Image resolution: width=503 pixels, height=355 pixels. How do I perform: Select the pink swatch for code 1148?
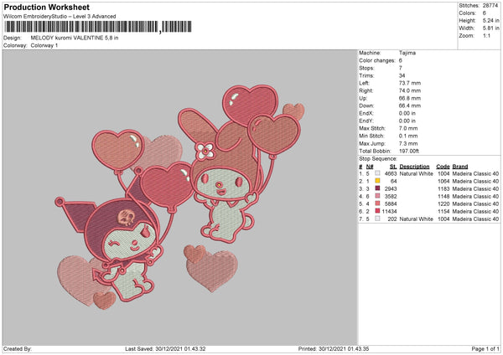click(377, 196)
